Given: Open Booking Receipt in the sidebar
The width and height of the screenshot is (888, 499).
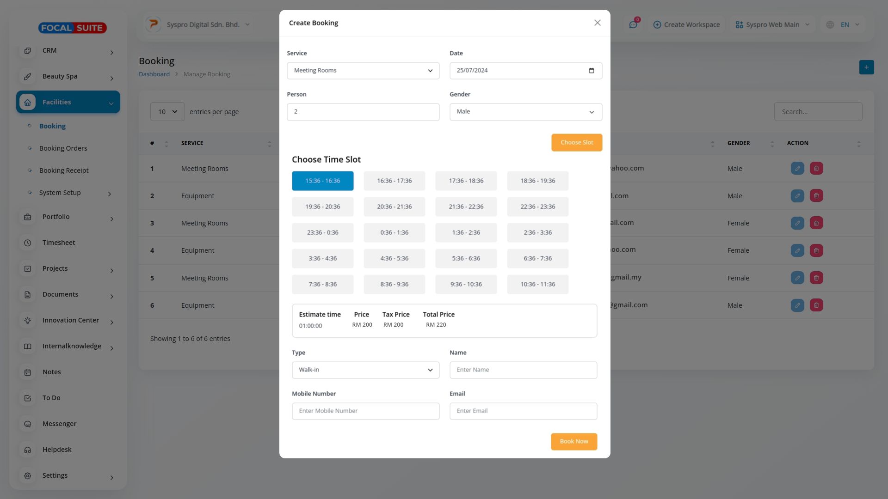Looking at the screenshot, I should coord(64,170).
